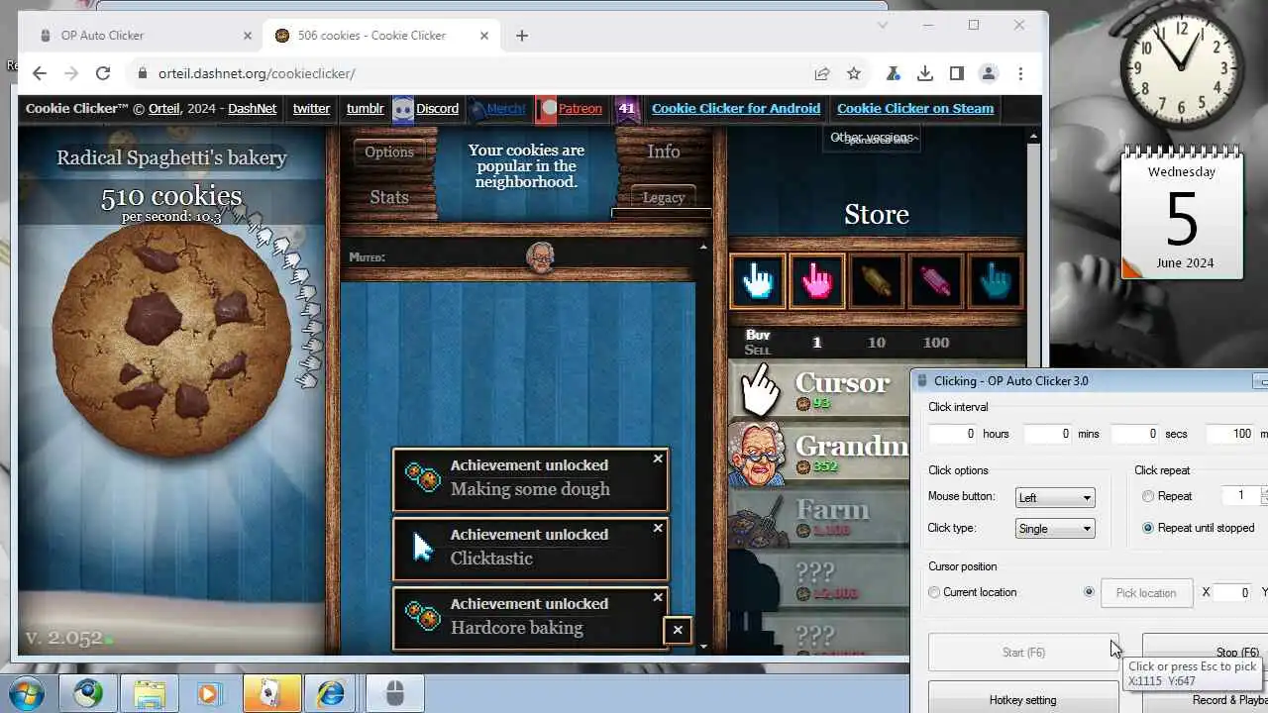Open Mouse button dropdown in Auto Clicker
This screenshot has width=1268, height=713.
(x=1055, y=498)
